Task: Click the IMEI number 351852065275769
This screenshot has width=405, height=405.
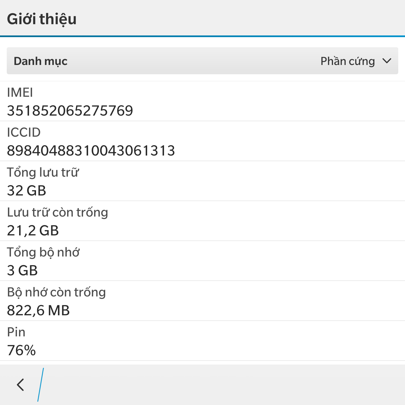Action: 70,111
